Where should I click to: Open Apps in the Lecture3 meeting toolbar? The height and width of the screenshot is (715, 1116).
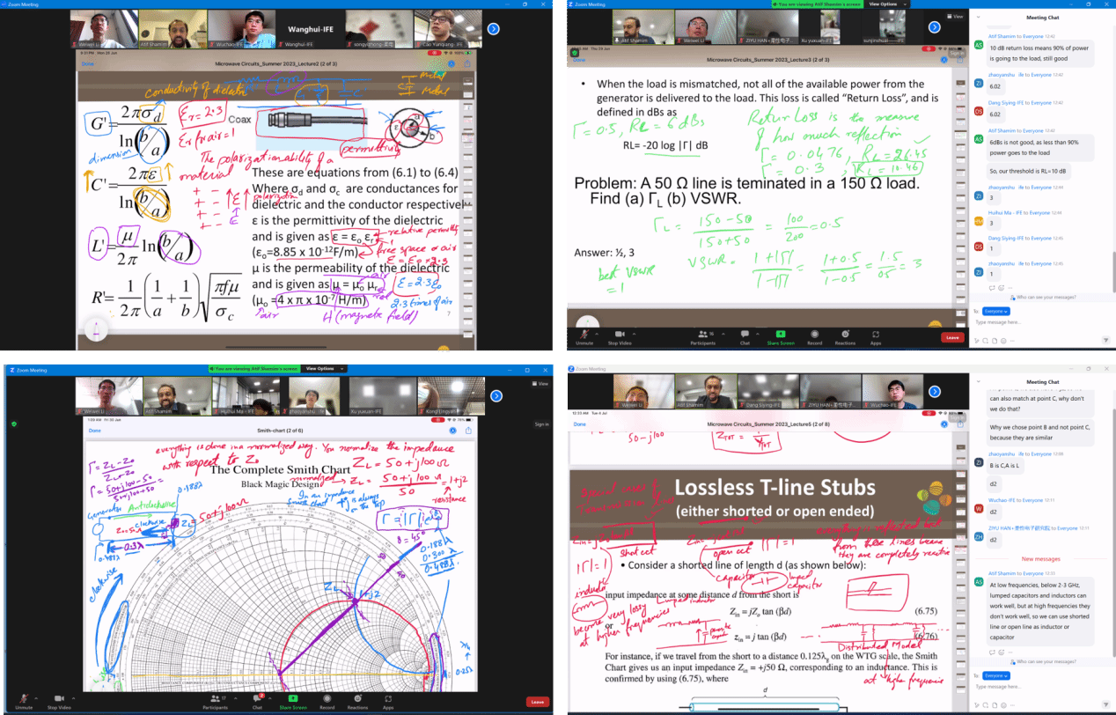coord(876,335)
